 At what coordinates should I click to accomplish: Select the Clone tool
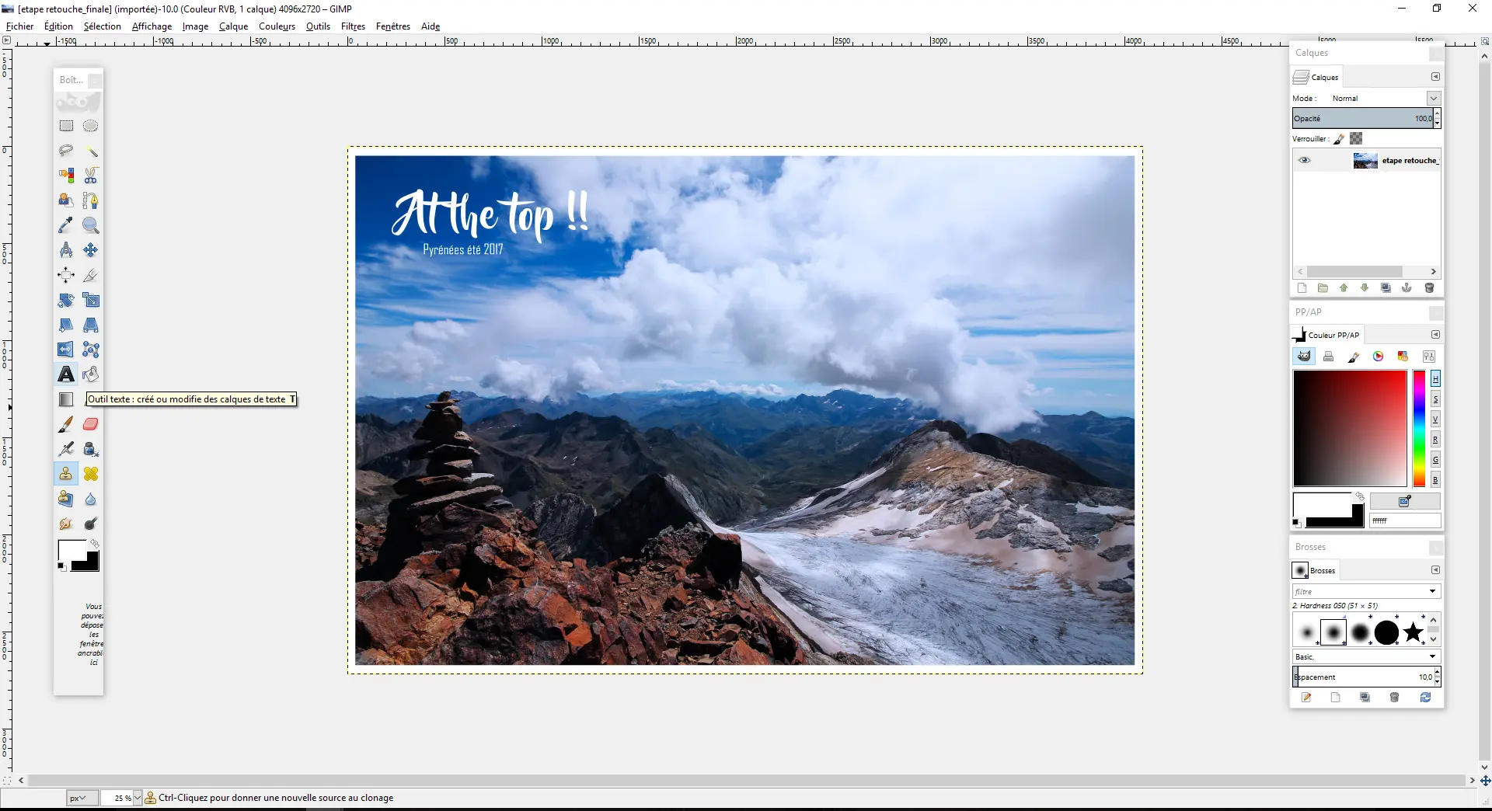point(65,474)
